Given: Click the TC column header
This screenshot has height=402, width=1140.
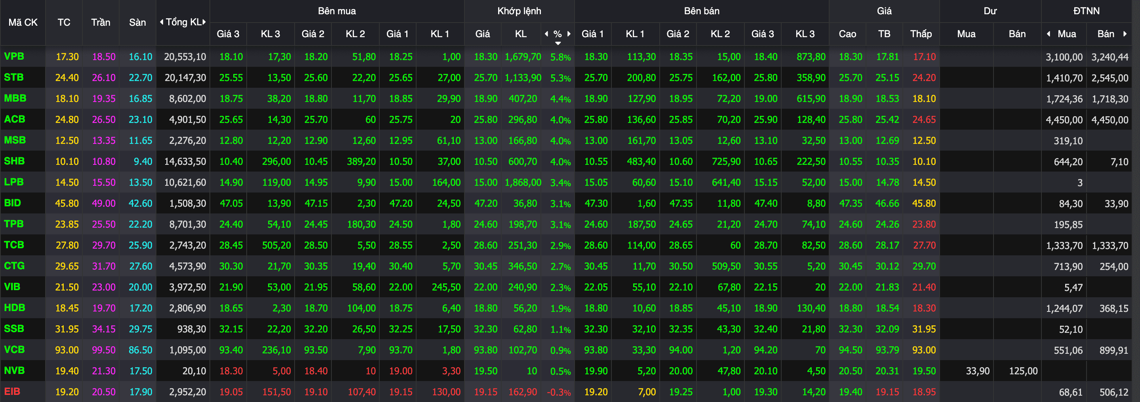Looking at the screenshot, I should pos(64,22).
